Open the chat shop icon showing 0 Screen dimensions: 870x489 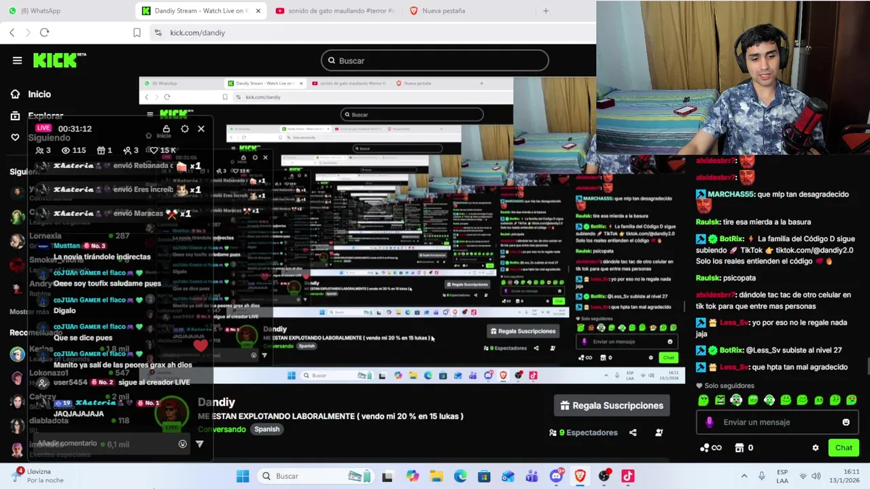[x=744, y=448]
